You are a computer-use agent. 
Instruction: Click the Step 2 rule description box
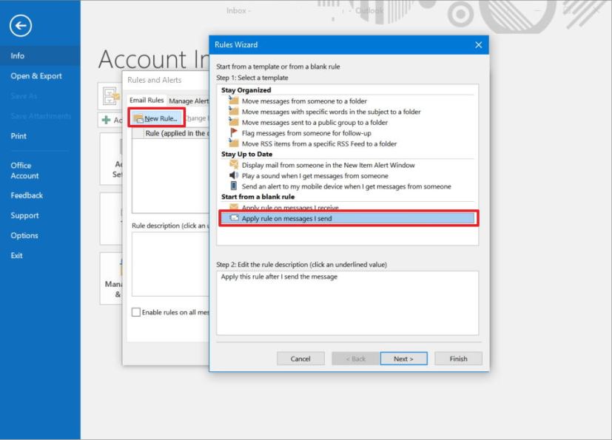pos(347,303)
